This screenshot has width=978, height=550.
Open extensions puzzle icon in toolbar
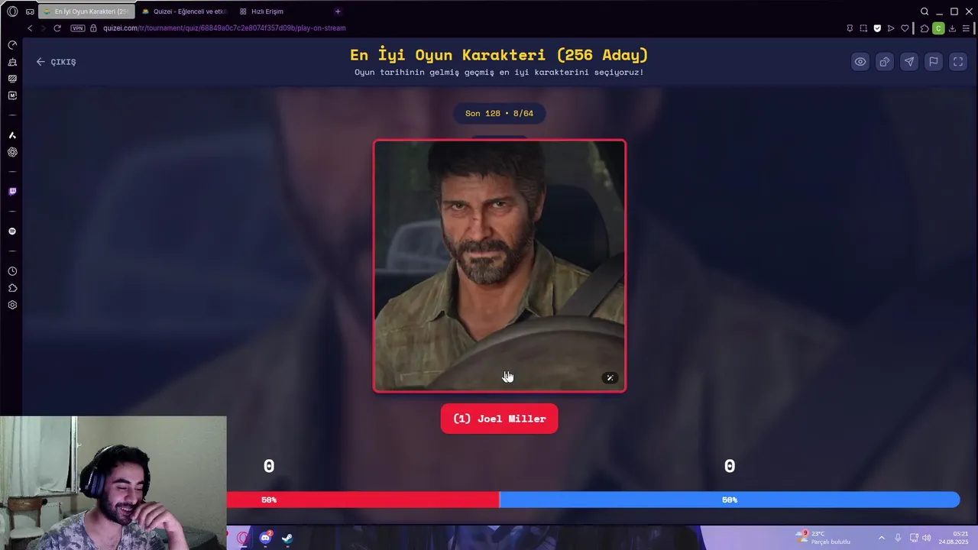(x=925, y=28)
